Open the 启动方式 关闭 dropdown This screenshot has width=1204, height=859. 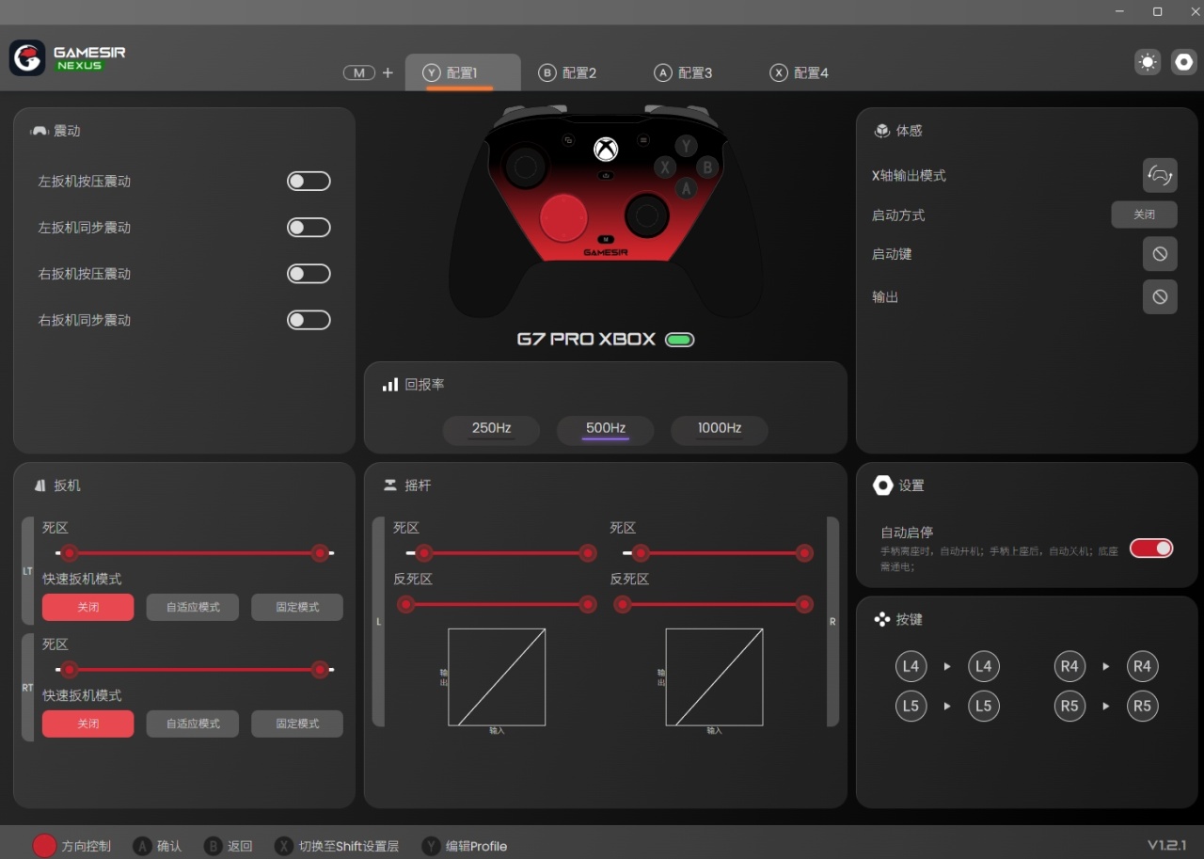click(x=1144, y=215)
